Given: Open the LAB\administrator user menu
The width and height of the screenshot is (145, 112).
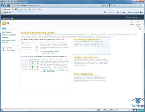Looking at the screenshot, I should 132,17.
